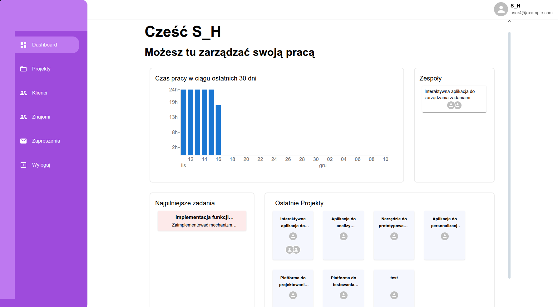This screenshot has width=558, height=307.
Task: Click the owner avatar on test project card
Action: click(394, 295)
